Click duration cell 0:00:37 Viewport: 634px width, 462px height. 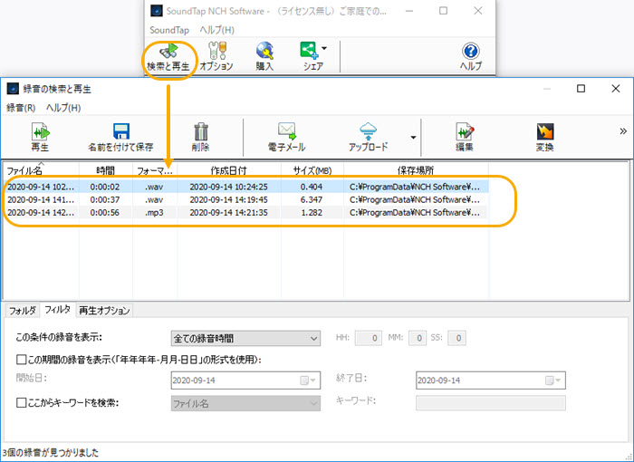[105, 199]
